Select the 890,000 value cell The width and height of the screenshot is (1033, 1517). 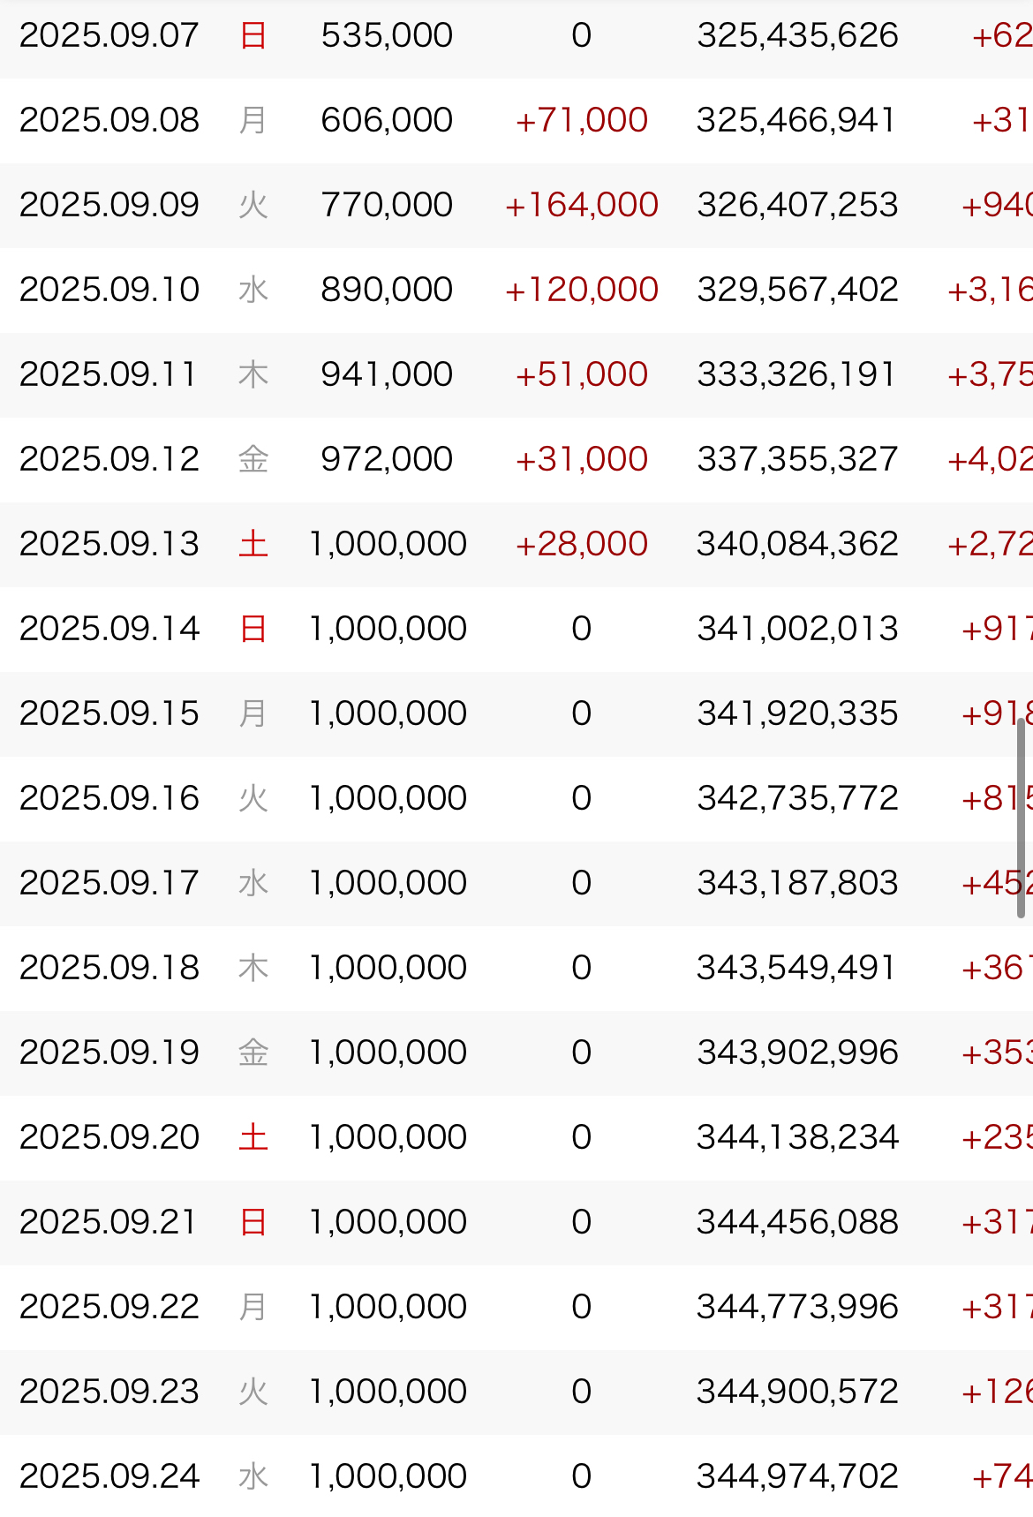coord(387,290)
